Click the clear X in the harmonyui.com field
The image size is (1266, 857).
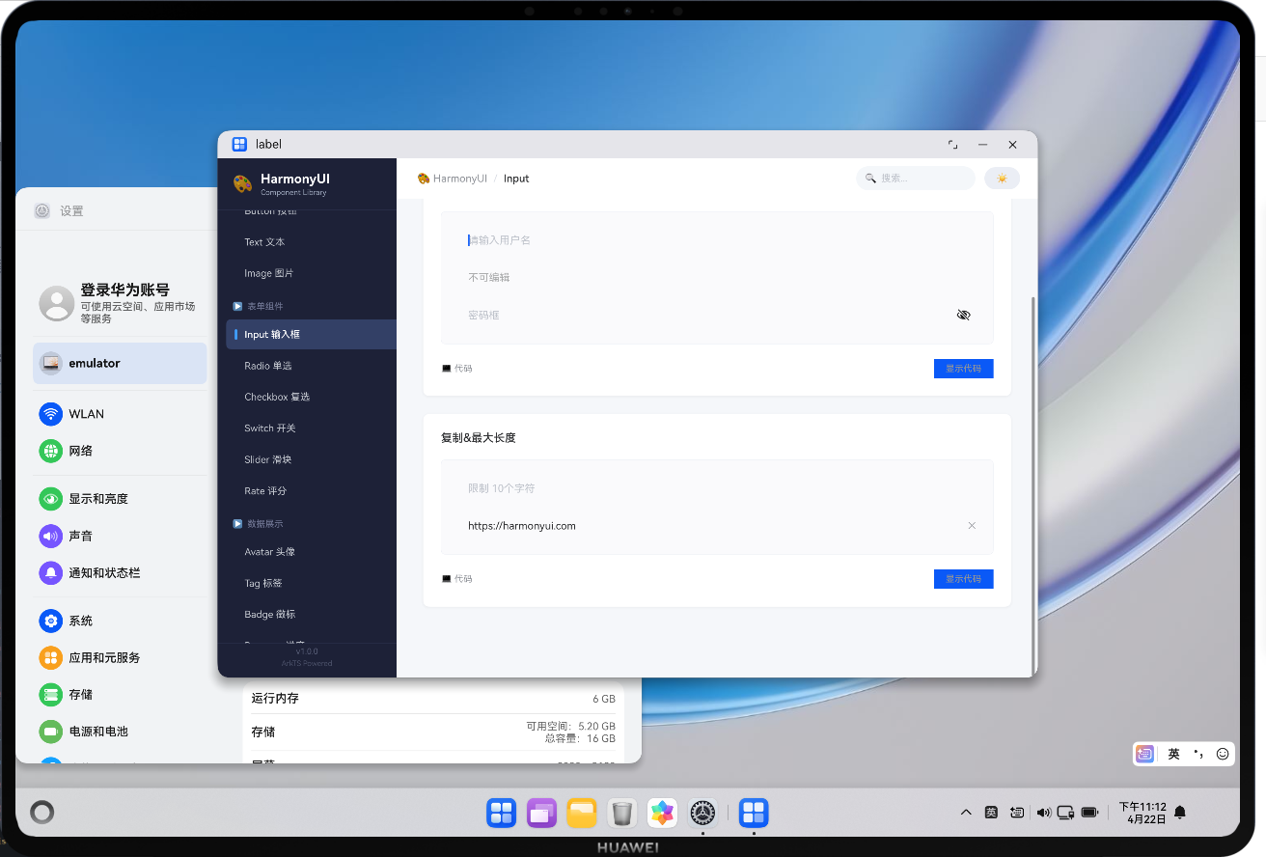pyautogui.click(x=972, y=526)
